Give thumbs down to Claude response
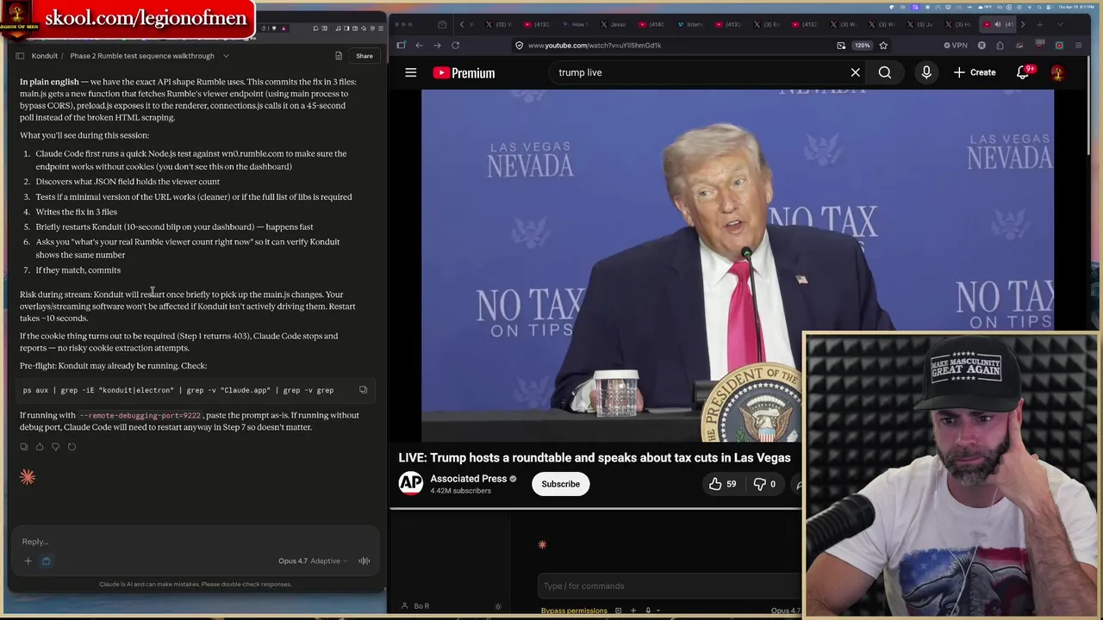1103x620 pixels. tap(55, 447)
